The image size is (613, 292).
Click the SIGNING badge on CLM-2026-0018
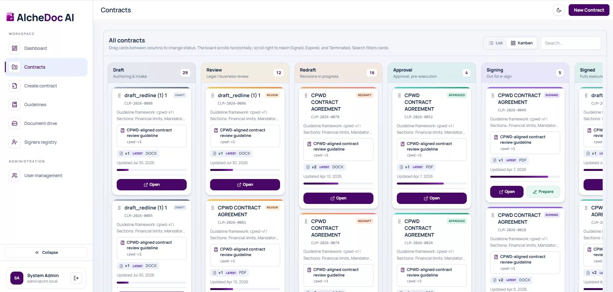[x=552, y=215]
